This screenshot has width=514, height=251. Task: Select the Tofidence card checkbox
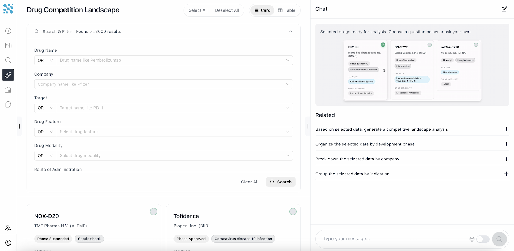293,212
